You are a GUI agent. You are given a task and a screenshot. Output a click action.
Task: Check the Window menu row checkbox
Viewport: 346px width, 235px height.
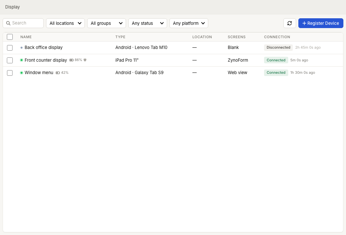pyautogui.click(x=10, y=73)
